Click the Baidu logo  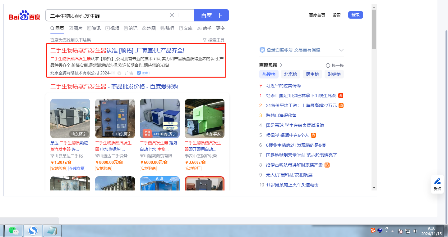[x=24, y=16]
